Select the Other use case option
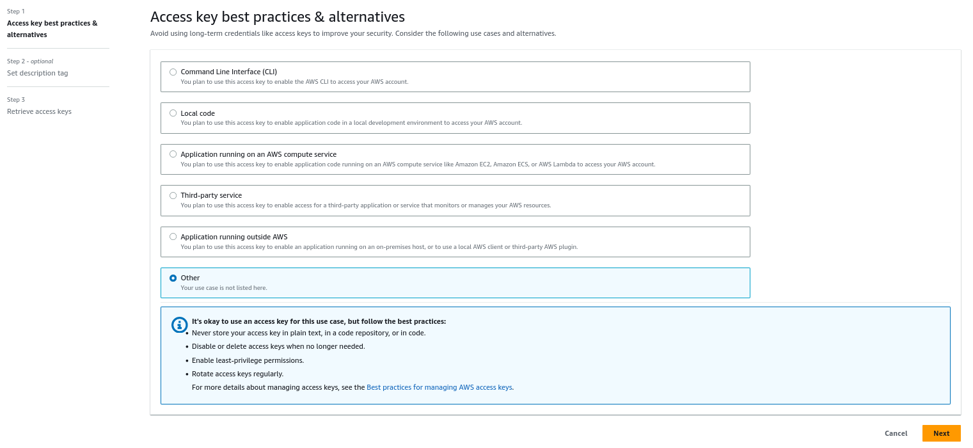This screenshot has height=448, width=973. [173, 278]
